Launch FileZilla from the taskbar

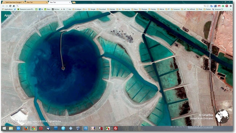115,128
